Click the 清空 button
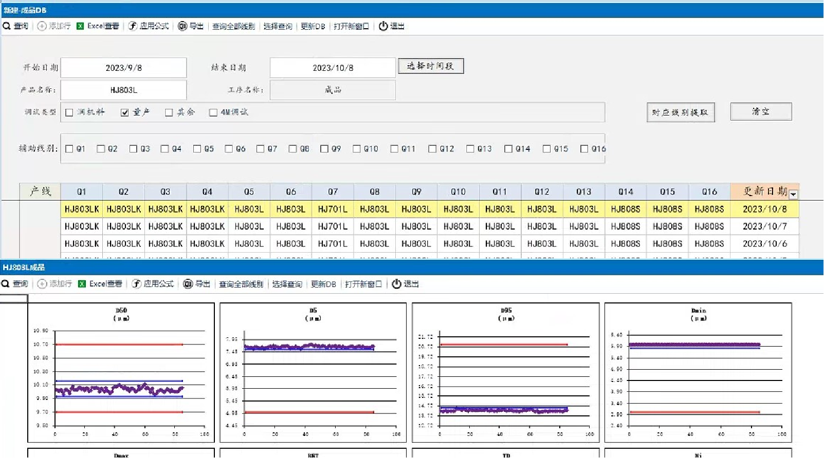824x458 pixels. tap(761, 111)
